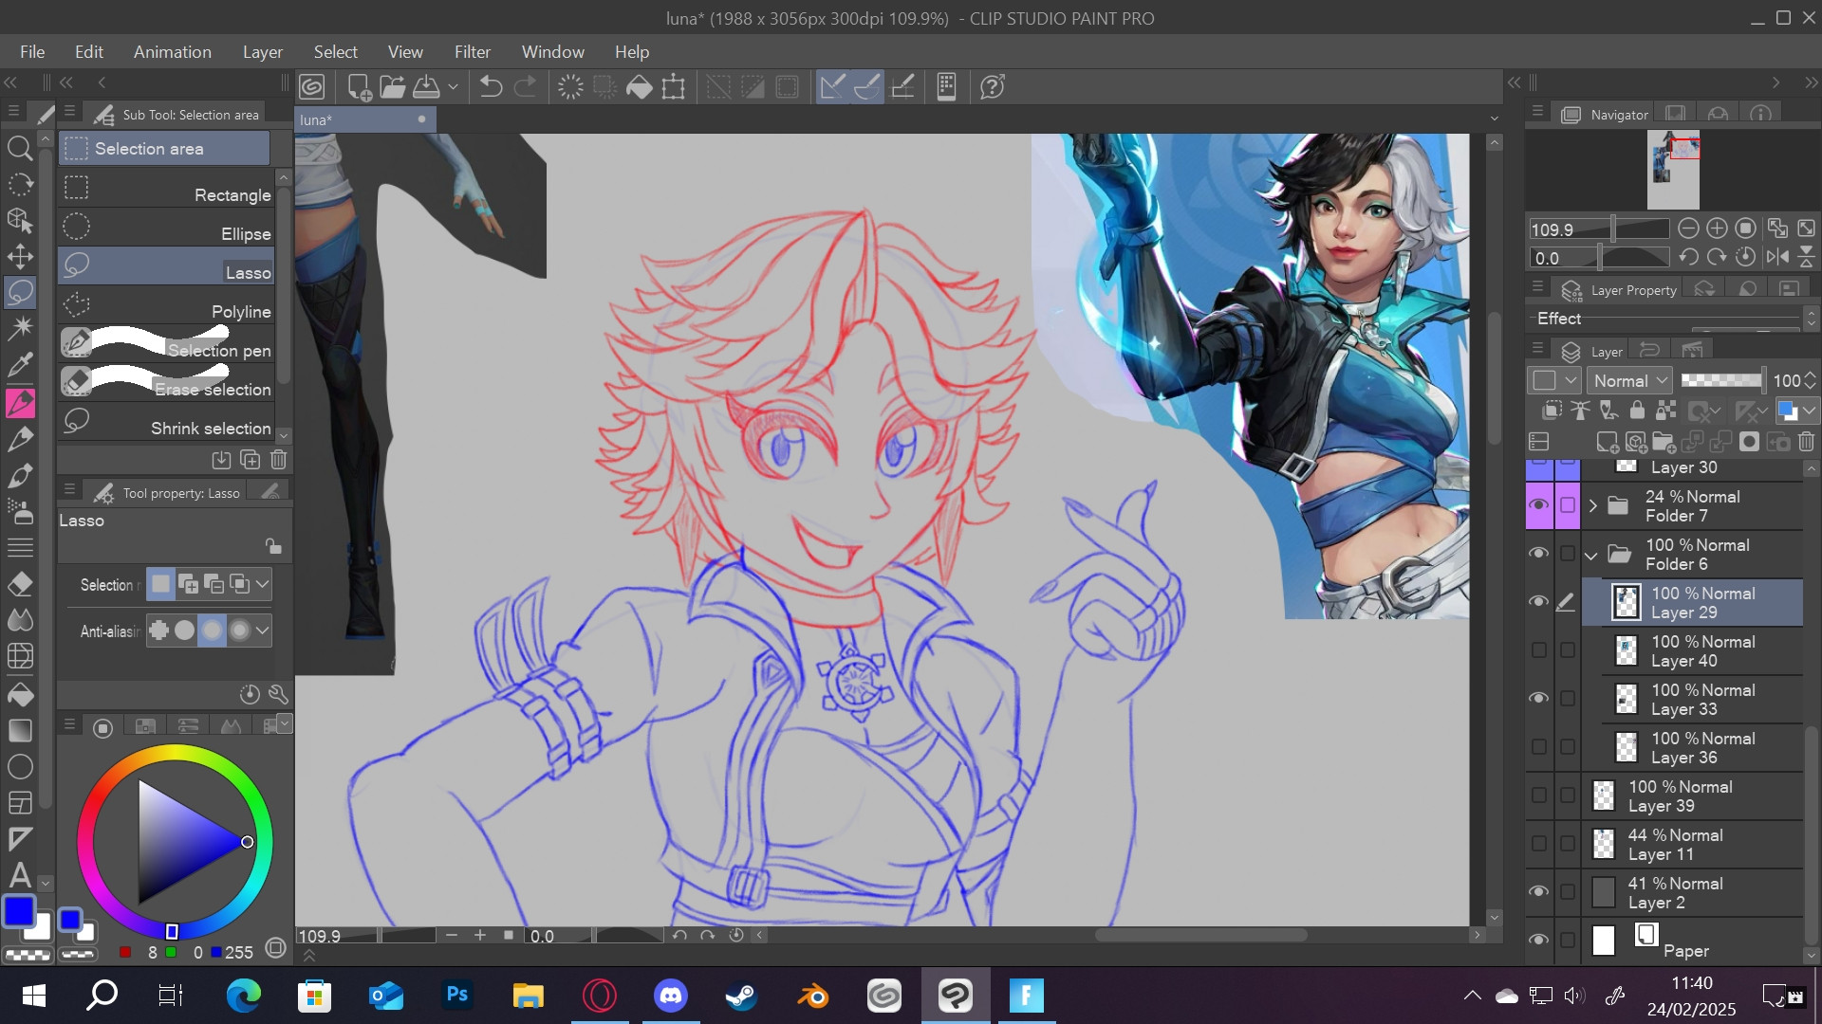
Task: Hide Layer 29 with eye icon
Action: (x=1539, y=602)
